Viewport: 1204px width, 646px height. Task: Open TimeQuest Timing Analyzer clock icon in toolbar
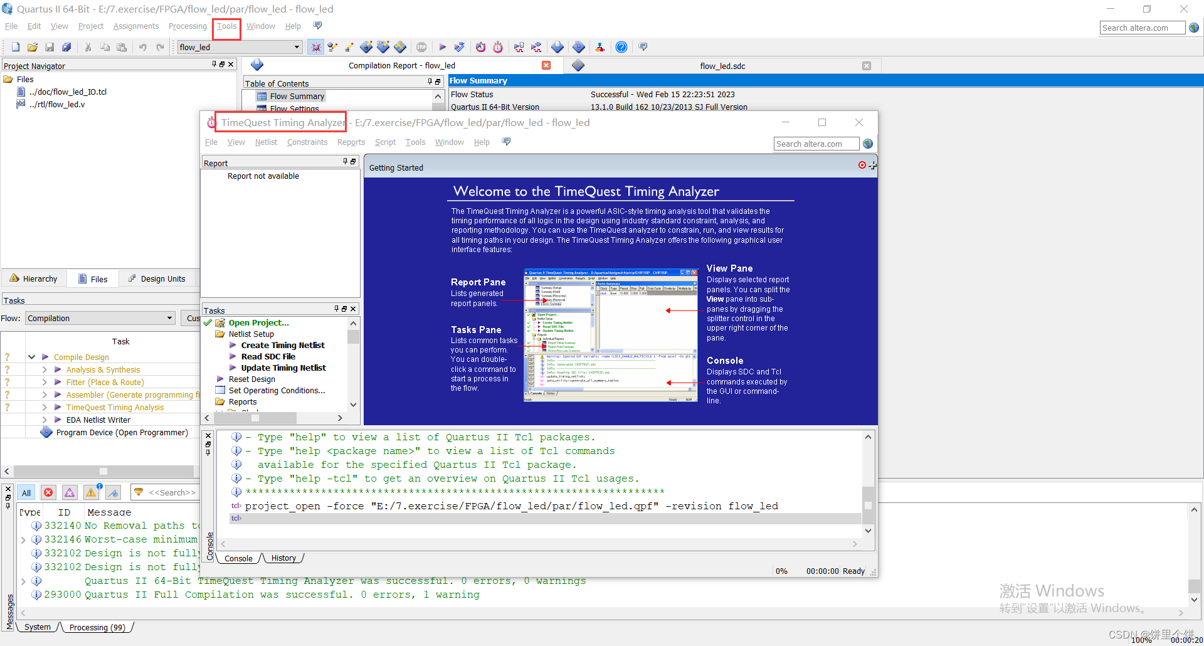click(498, 47)
